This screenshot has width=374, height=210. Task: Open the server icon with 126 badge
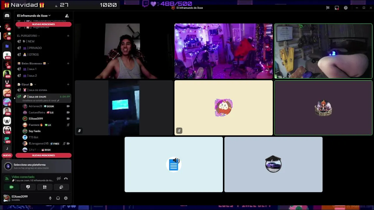click(7, 111)
